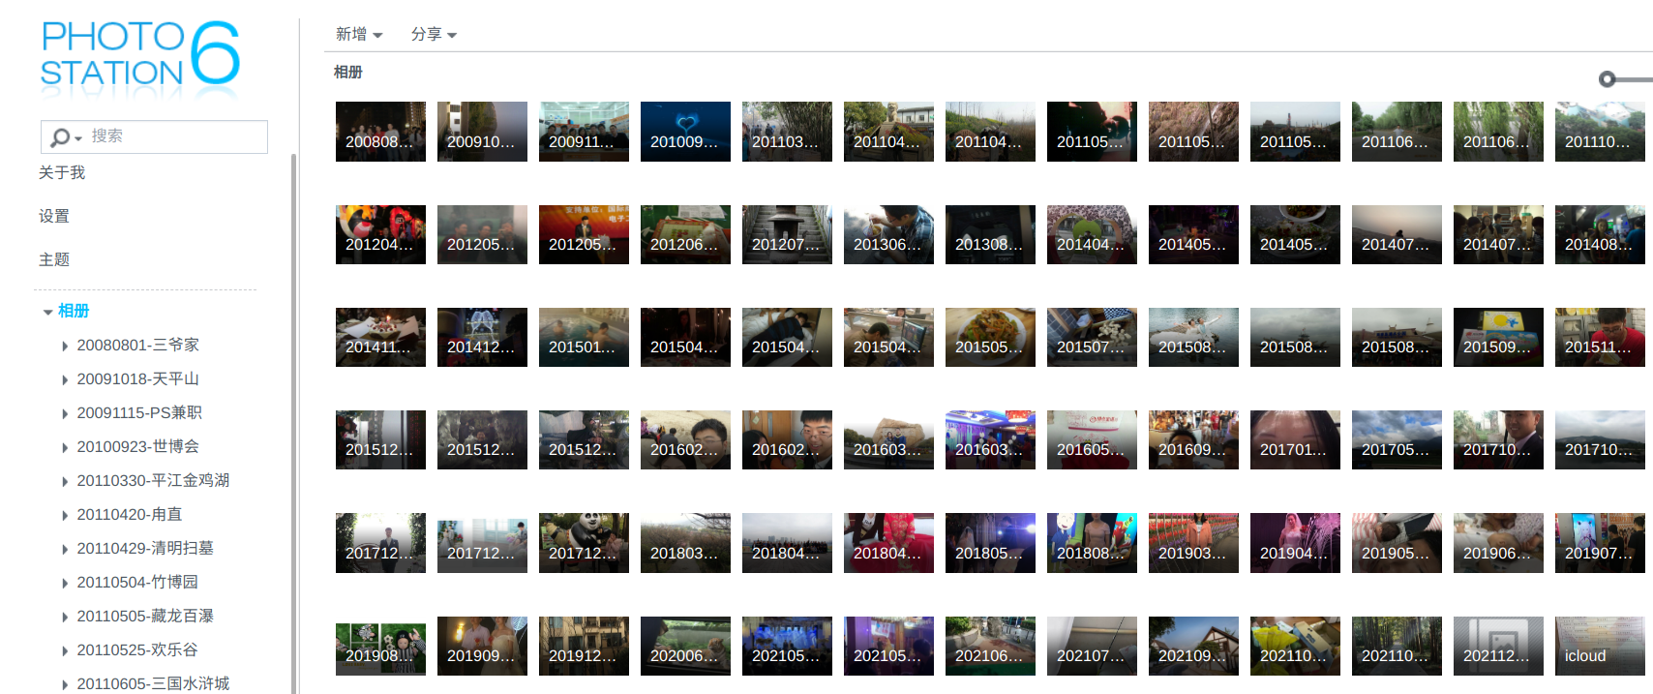This screenshot has width=1653, height=694.
Task: Open the icloud album thumbnail
Action: tap(1599, 646)
